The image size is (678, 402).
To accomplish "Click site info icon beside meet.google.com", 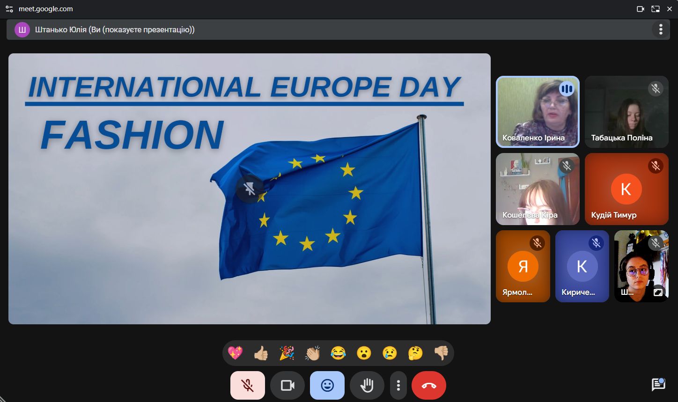I will pos(9,9).
